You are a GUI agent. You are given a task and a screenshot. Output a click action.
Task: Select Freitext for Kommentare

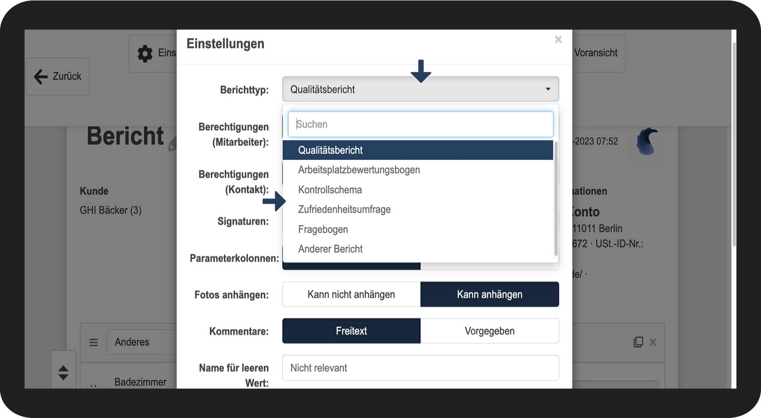[x=351, y=331]
